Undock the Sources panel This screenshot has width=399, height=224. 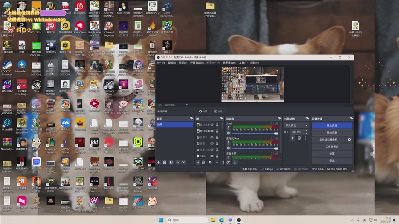point(221,119)
